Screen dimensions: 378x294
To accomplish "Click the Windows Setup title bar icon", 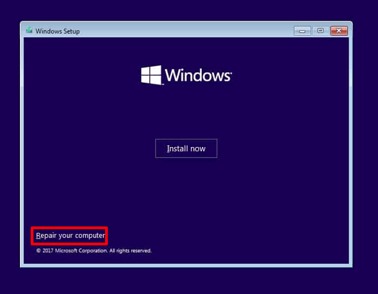I will pyautogui.click(x=29, y=31).
